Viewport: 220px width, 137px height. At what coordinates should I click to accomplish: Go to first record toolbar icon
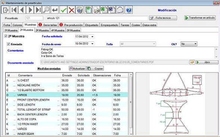14,10
